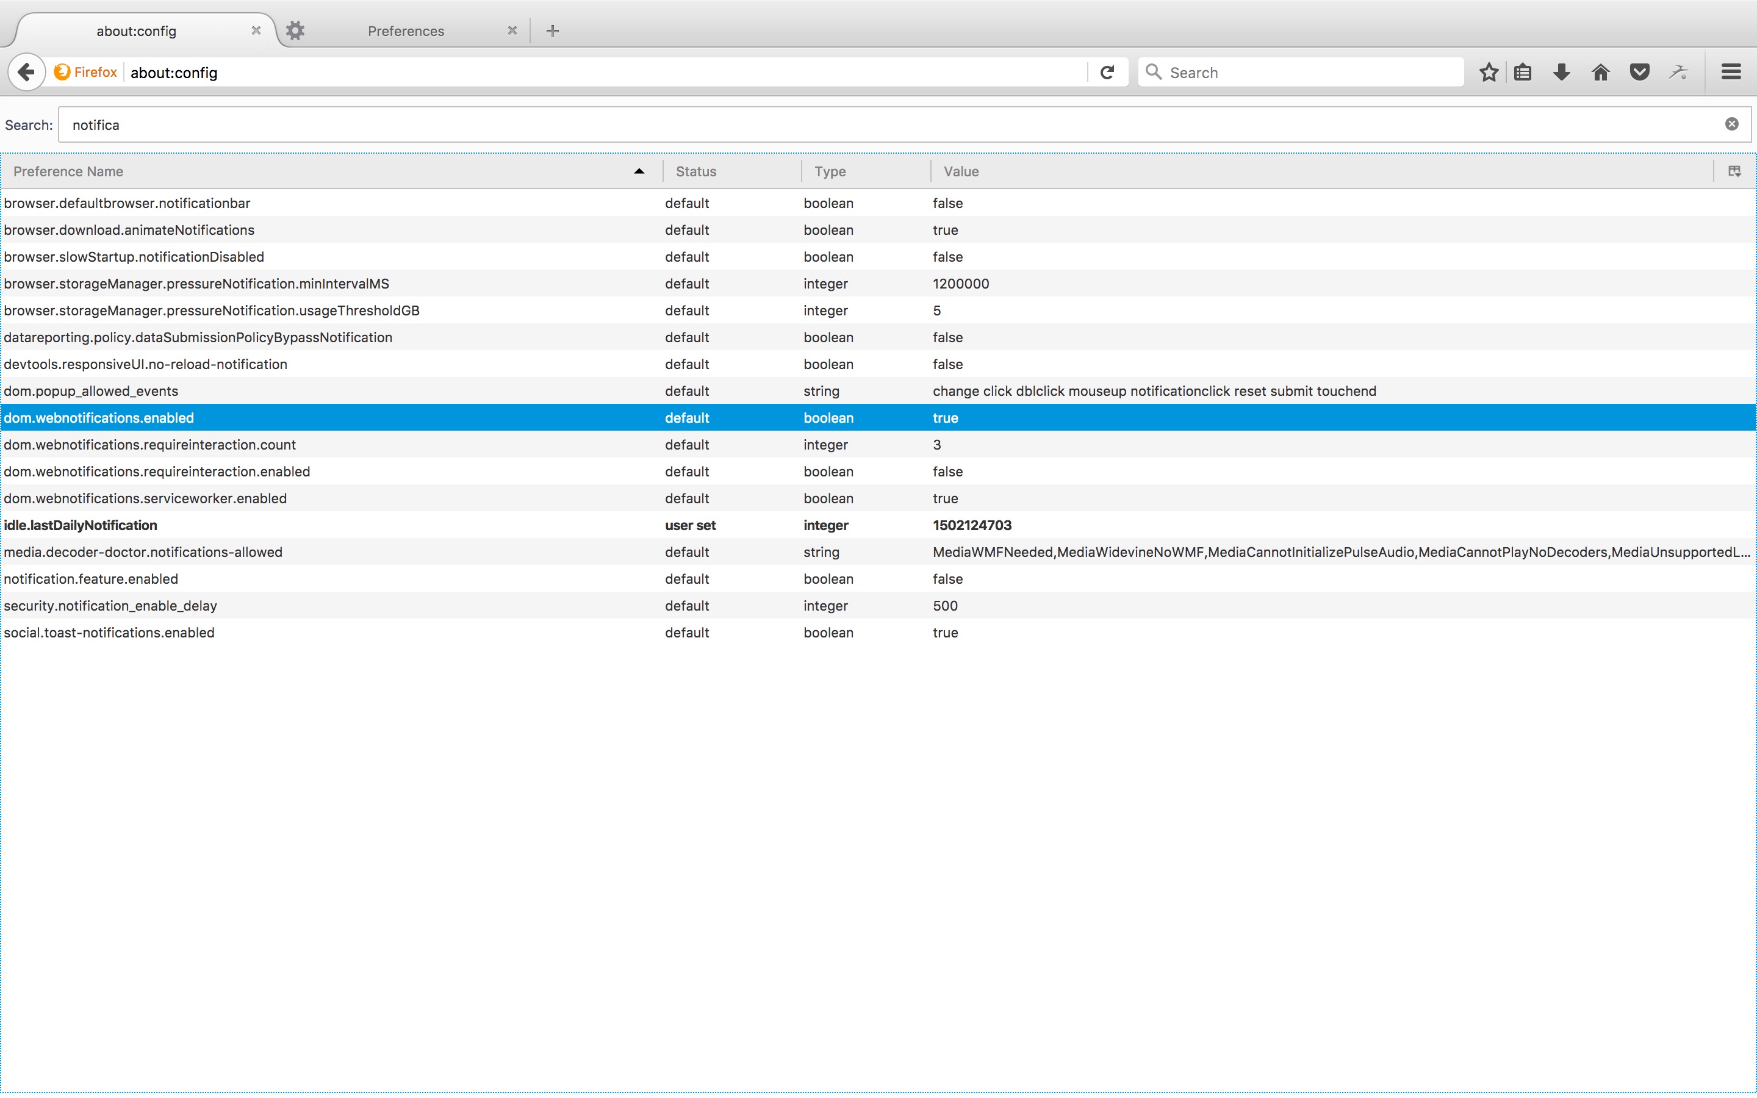The height and width of the screenshot is (1098, 1757).
Task: Close the about:config tab
Action: click(x=256, y=30)
